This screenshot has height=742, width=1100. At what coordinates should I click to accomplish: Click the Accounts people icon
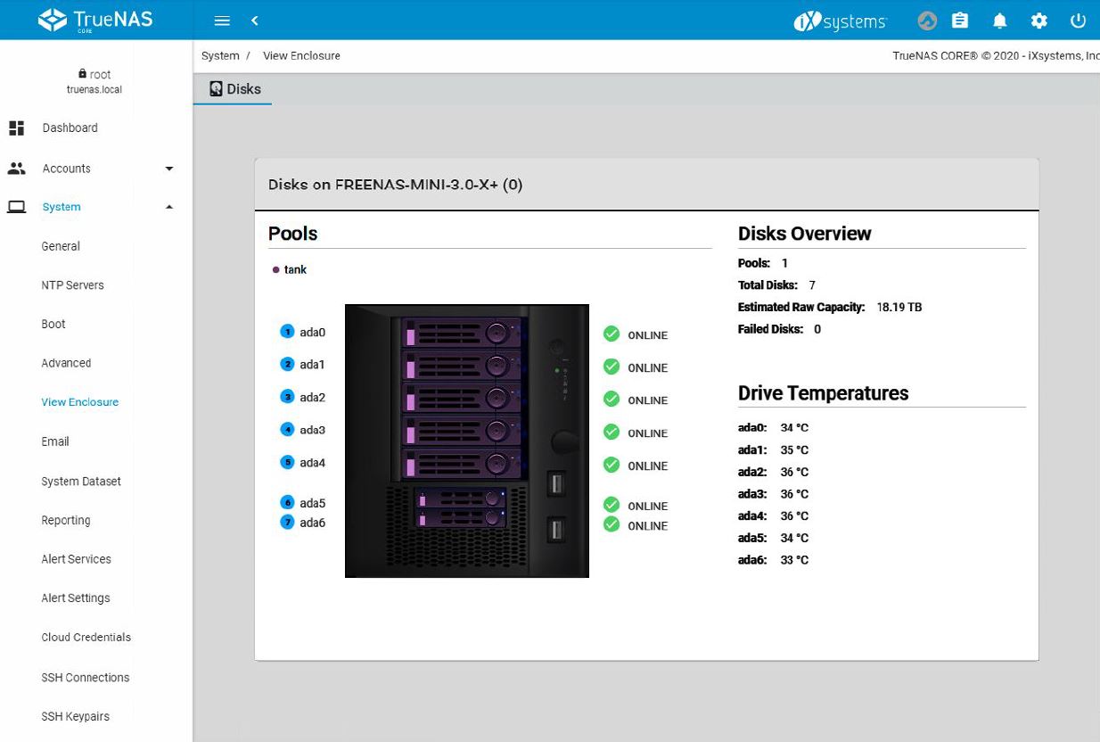coord(16,168)
